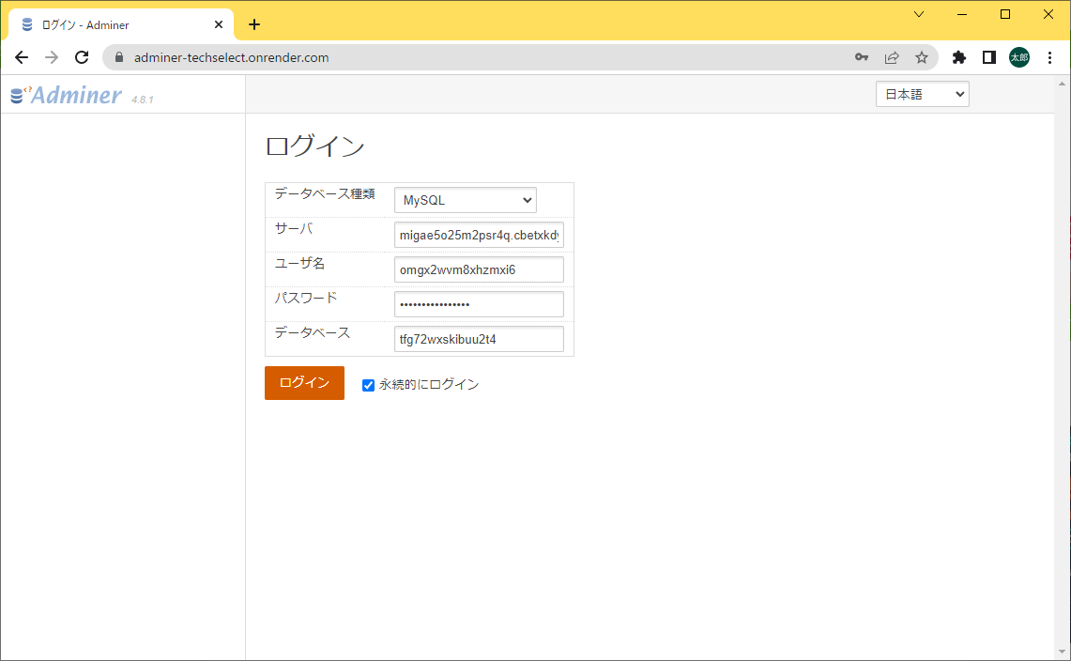1071x661 pixels.
Task: Click the データベース種類 label
Action: coord(325,194)
